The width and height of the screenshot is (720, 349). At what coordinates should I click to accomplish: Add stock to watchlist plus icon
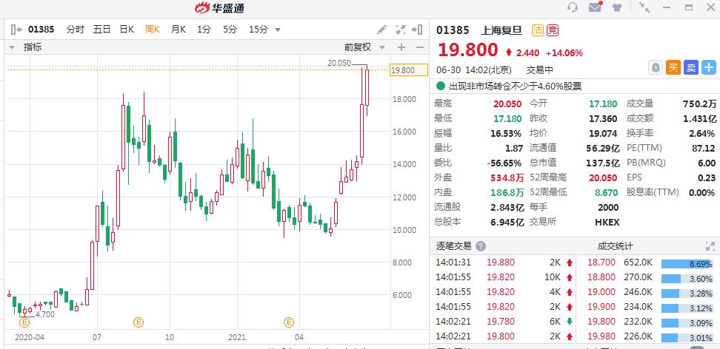point(709,68)
